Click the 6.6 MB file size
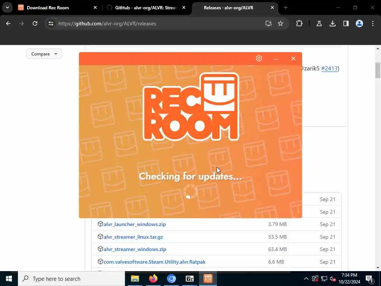Screen dimensions: 381x286 pyautogui.click(x=276, y=262)
